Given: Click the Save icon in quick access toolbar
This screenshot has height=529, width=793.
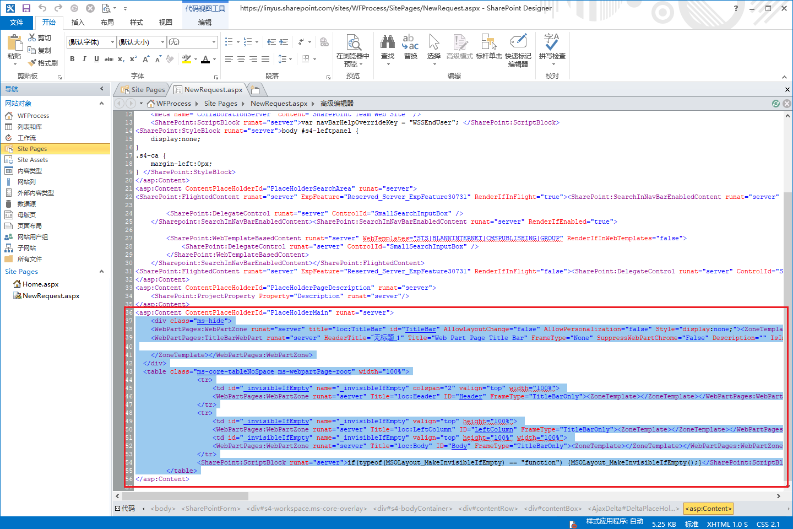Looking at the screenshot, I should tap(26, 8).
